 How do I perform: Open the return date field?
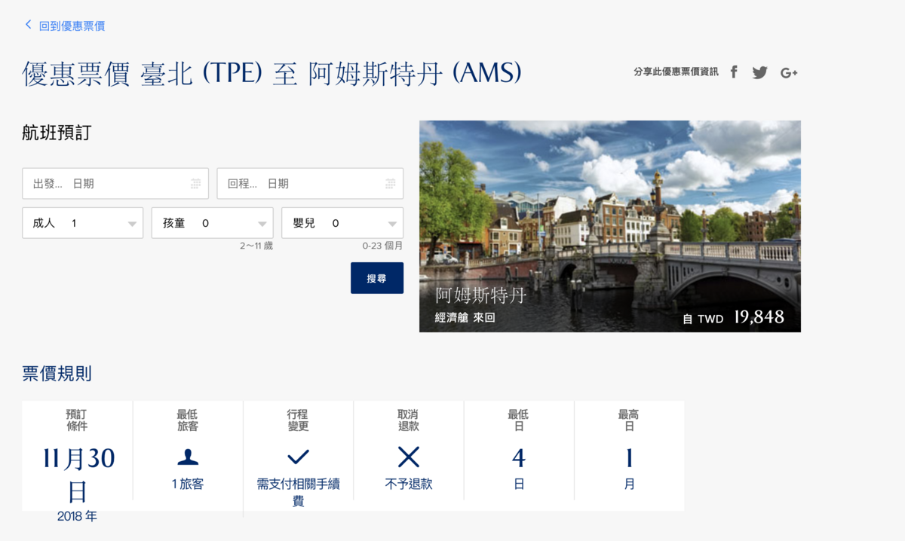click(x=310, y=184)
